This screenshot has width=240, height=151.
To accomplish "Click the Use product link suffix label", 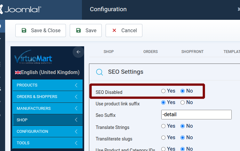I will point(118,104).
